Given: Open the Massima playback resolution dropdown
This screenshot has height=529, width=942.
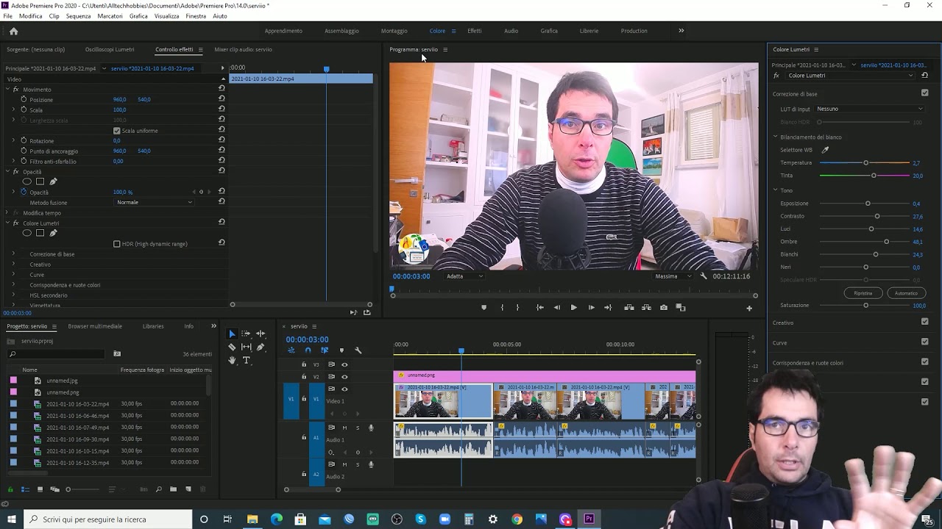Looking at the screenshot, I should (x=673, y=276).
